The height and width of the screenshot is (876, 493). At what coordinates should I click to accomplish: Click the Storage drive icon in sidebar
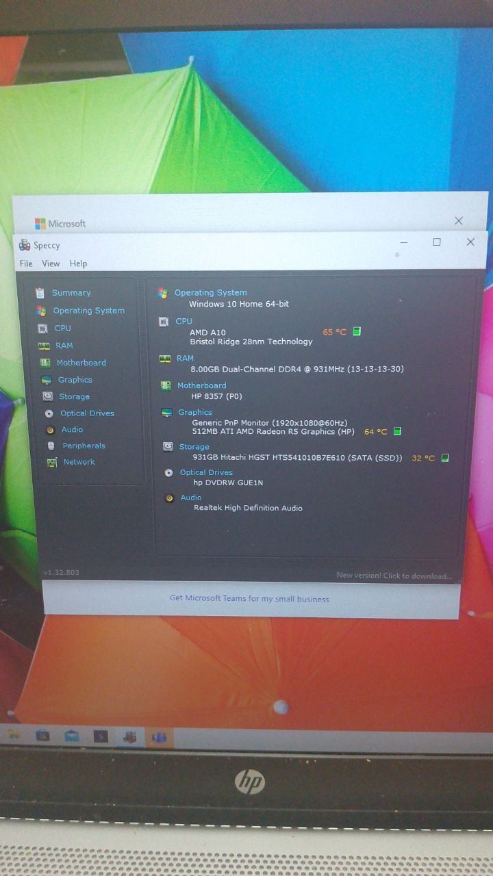pyautogui.click(x=47, y=396)
